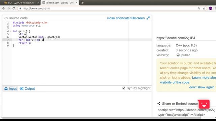The height and width of the screenshot is (121, 216).
Task: Place cursor on code line 7 for loop
Action: coord(31,40)
